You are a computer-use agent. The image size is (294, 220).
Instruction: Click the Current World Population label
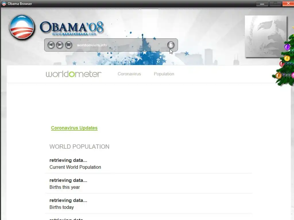pos(75,167)
